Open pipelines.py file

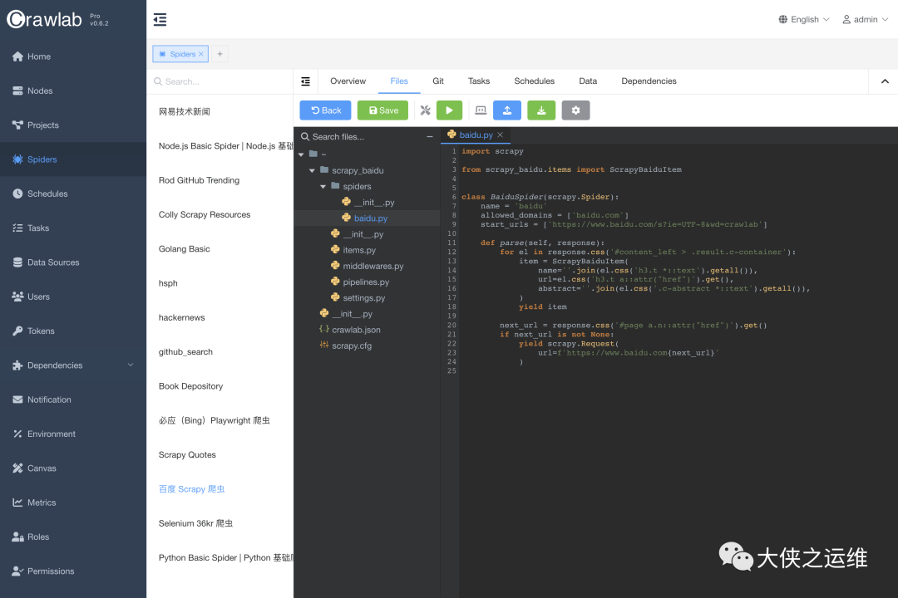tap(367, 282)
